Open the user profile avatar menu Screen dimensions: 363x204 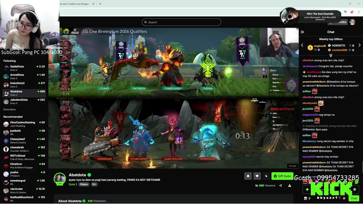(352, 22)
